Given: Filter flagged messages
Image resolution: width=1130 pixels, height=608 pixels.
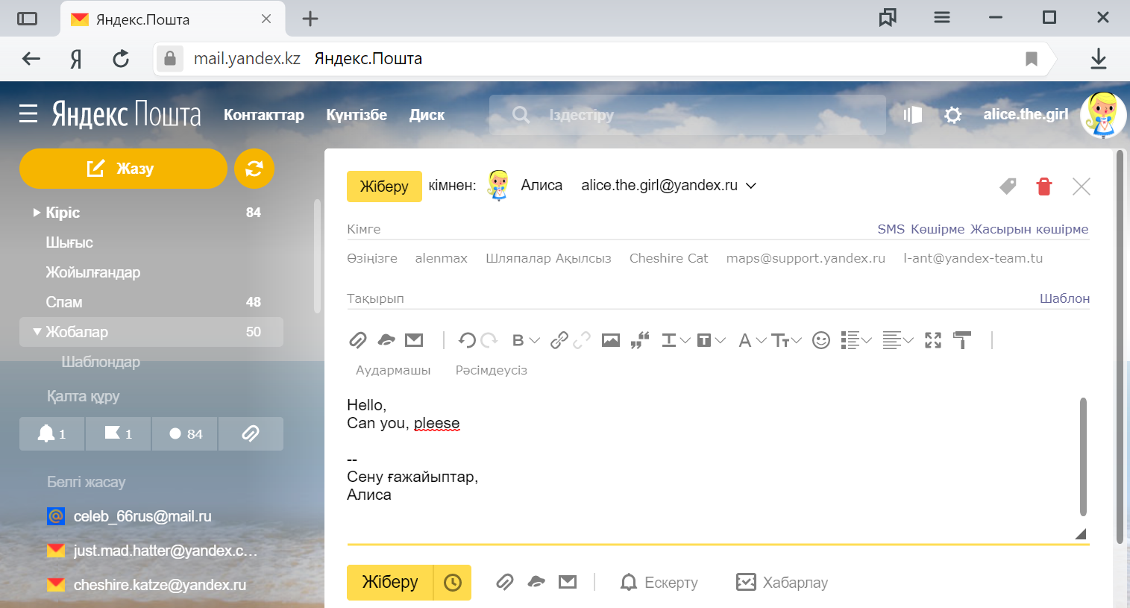Looking at the screenshot, I should pos(119,433).
